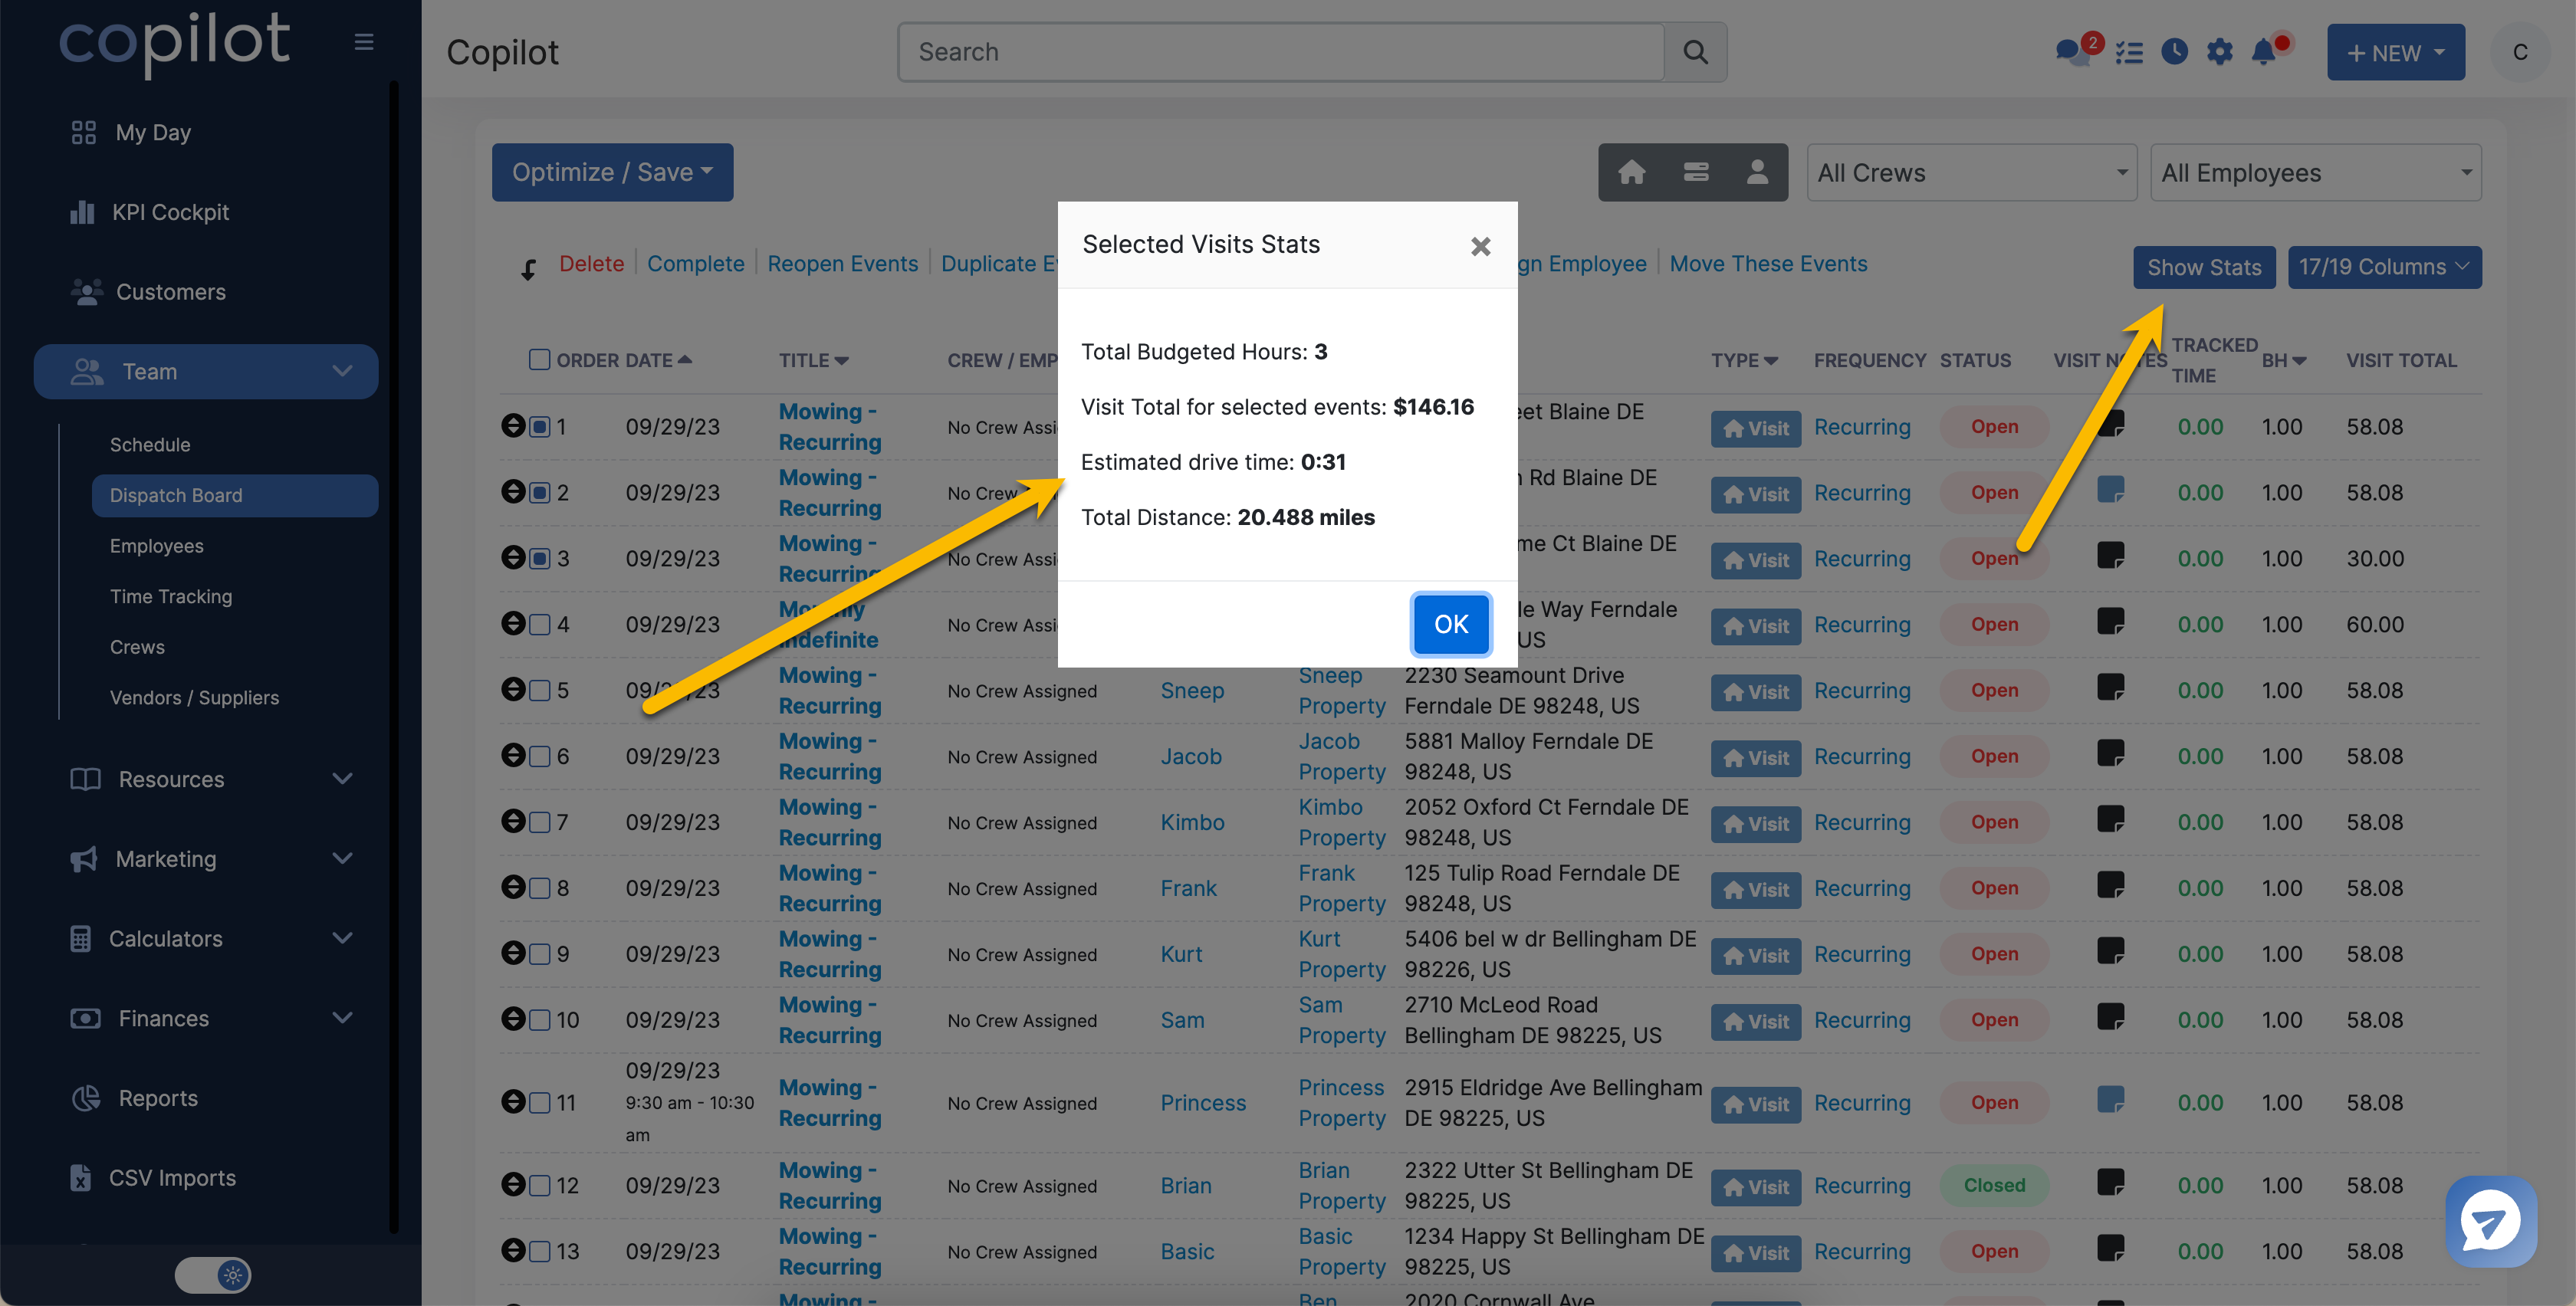Click visit note icon for row 5

click(x=2110, y=688)
